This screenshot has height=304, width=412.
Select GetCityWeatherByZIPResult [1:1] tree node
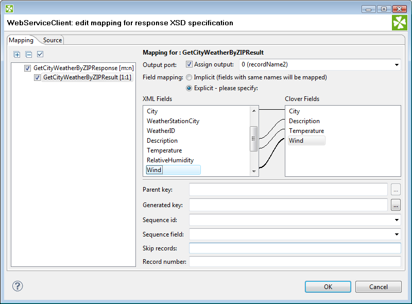coord(87,77)
